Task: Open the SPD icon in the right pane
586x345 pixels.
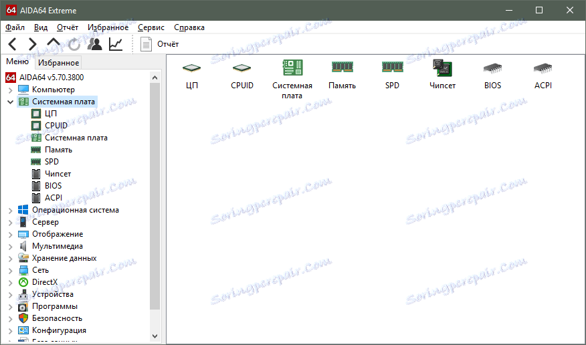Action: coord(393,76)
